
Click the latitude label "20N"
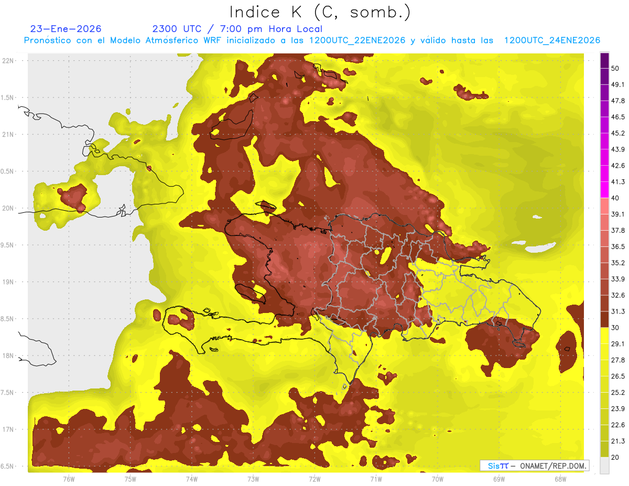[x=7, y=209]
